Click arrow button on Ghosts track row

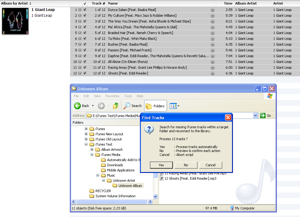coord(212,74)
